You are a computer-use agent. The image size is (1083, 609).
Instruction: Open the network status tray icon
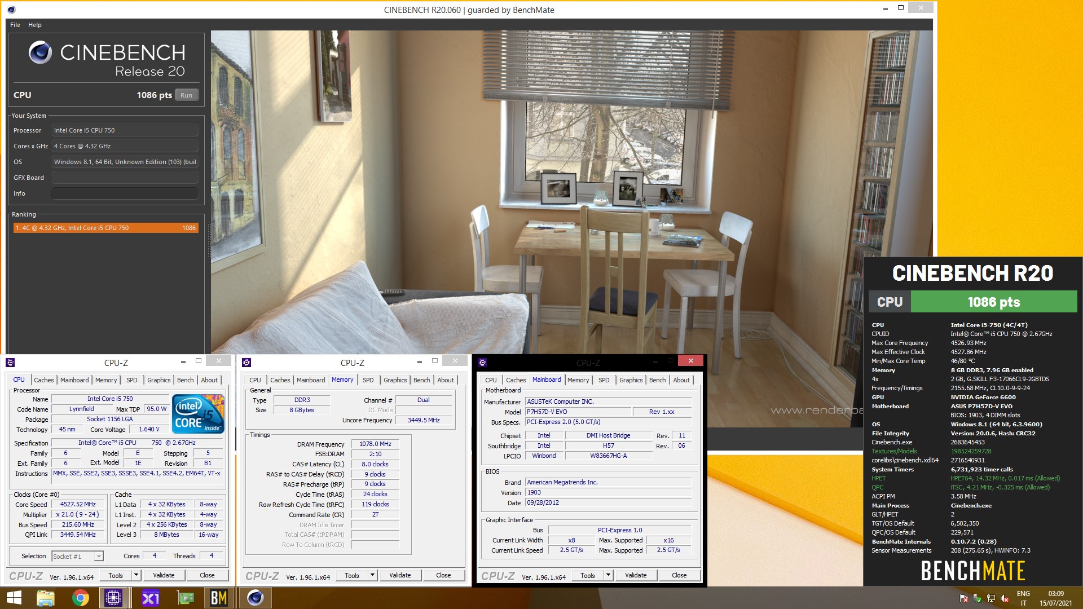point(990,598)
